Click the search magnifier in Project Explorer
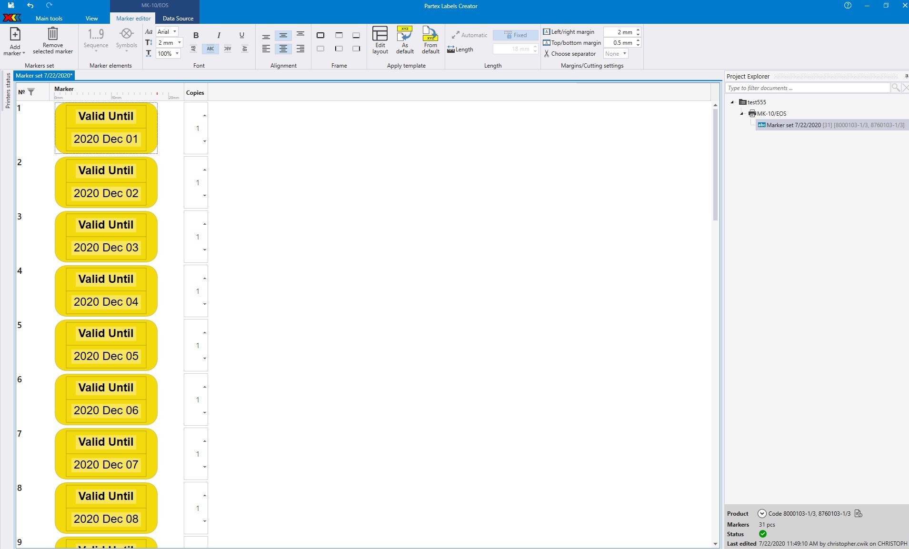The height and width of the screenshot is (549, 909). (x=896, y=88)
